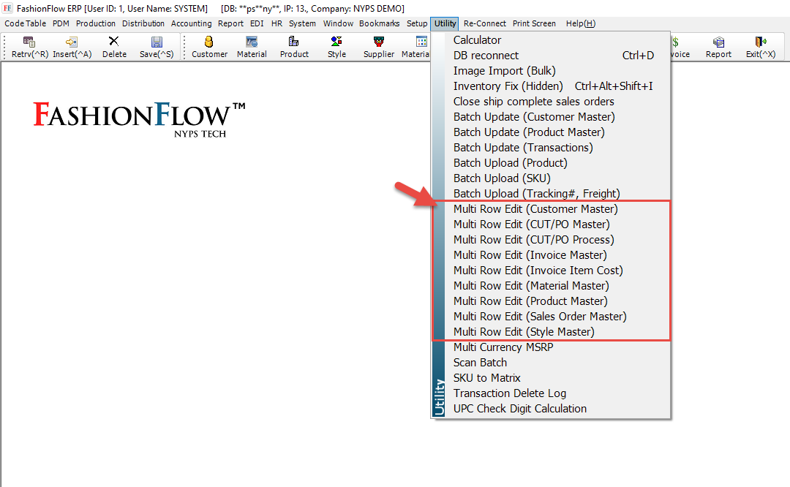Choose UPC Check Digit Calculation

tap(519, 409)
